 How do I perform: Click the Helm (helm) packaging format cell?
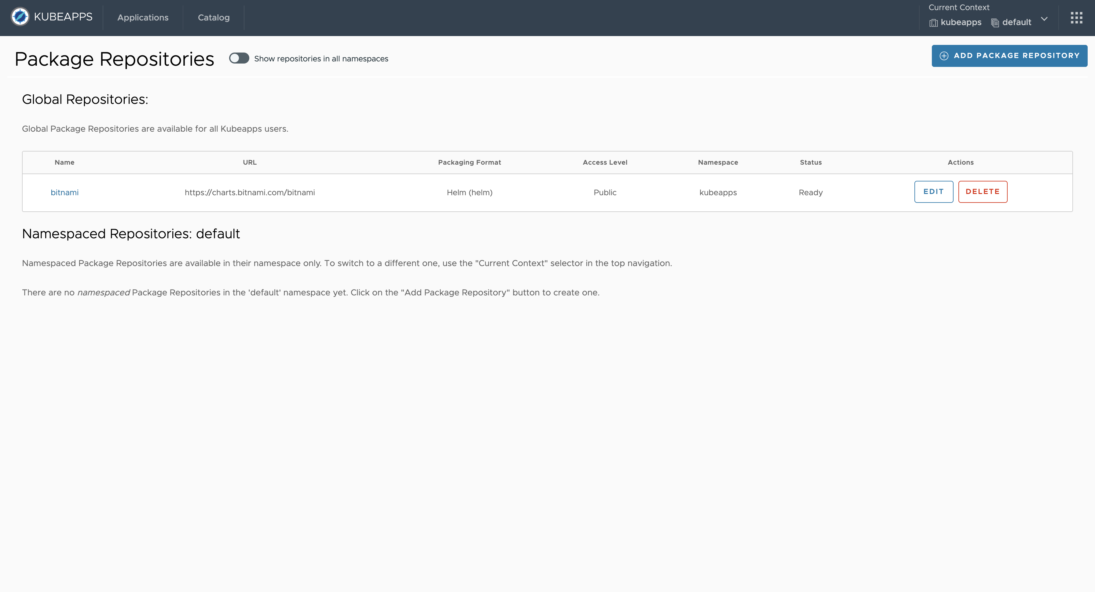coord(470,192)
